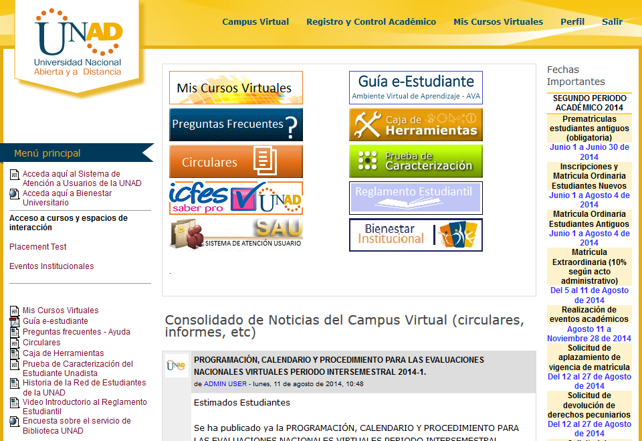Open the Placement Test link
Viewport: 642px width, 441px height.
click(38, 247)
